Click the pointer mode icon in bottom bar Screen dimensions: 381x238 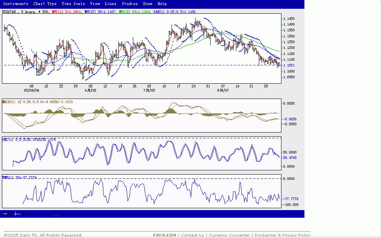click(x=5, y=214)
